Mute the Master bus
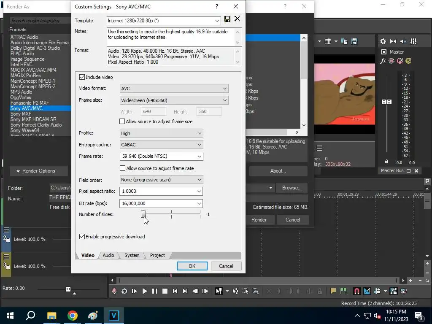The image size is (432, 324). pyautogui.click(x=400, y=61)
